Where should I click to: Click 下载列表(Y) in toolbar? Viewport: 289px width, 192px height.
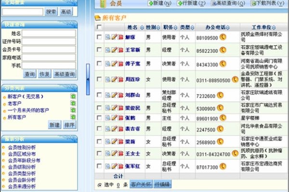pyautogui.click(x=268, y=3)
